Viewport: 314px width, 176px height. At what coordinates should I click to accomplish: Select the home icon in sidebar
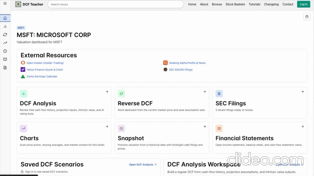pos(5,18)
